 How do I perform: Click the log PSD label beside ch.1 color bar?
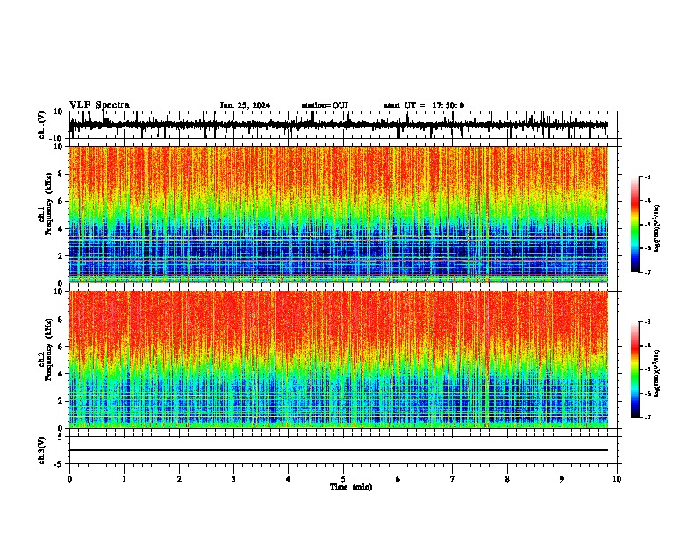point(656,228)
